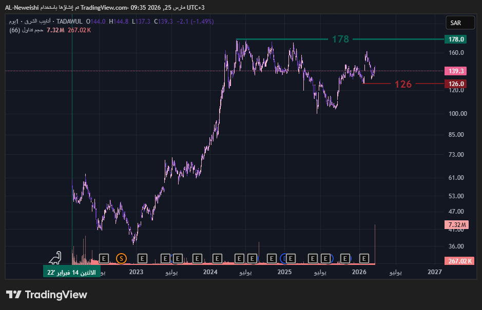Click the TradingView.com text in the header
The height and width of the screenshot is (310, 482).
pyautogui.click(x=104, y=8)
